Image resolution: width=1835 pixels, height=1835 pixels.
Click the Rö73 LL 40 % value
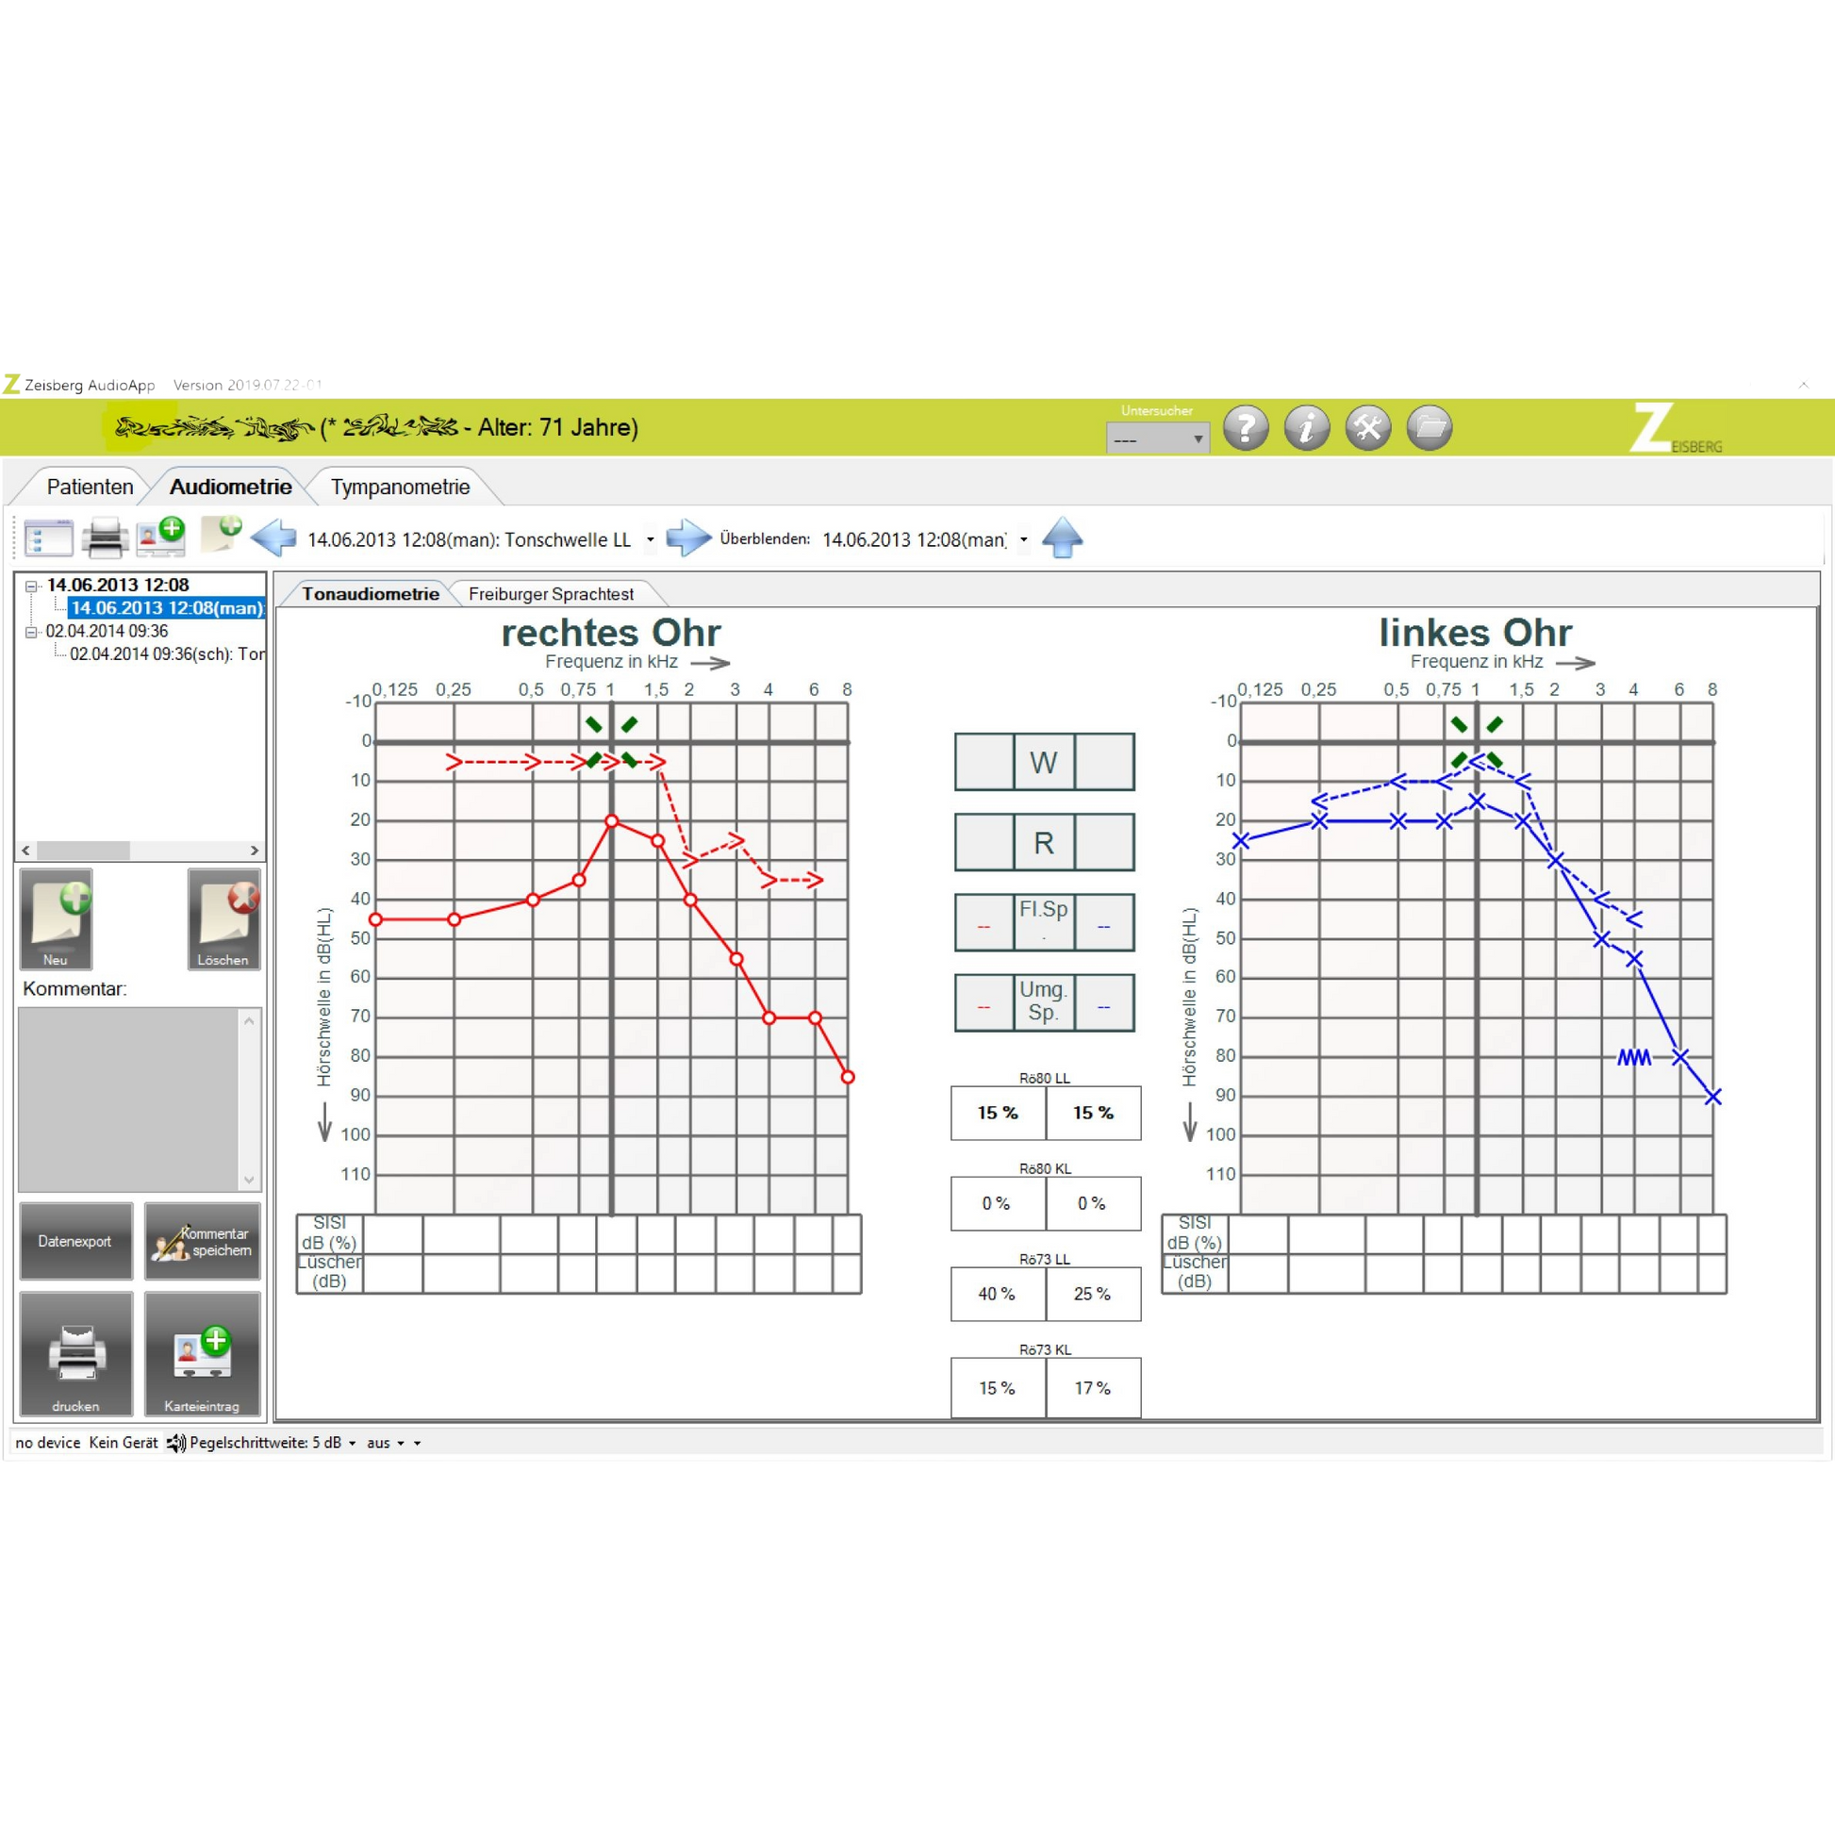[999, 1294]
